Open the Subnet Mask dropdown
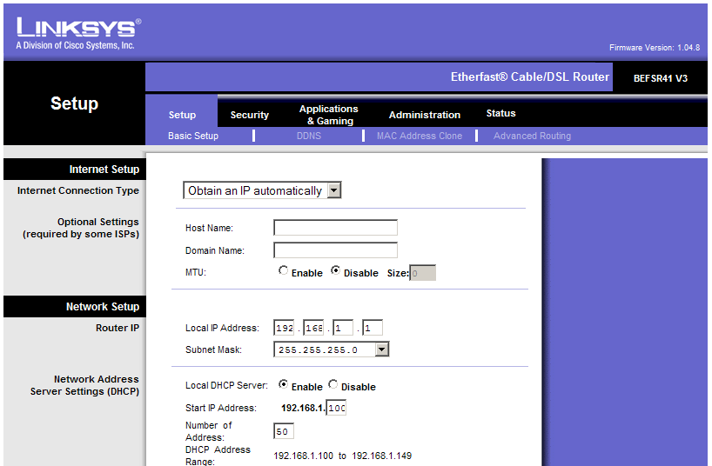The height and width of the screenshot is (466, 712). pos(331,349)
